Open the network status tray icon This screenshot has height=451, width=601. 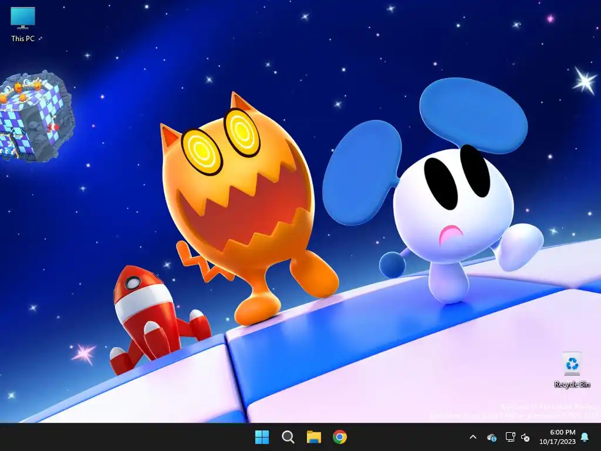click(x=510, y=437)
